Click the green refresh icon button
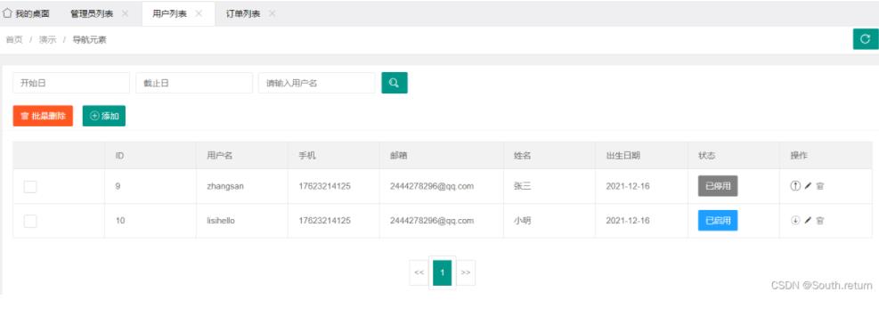 tap(866, 39)
